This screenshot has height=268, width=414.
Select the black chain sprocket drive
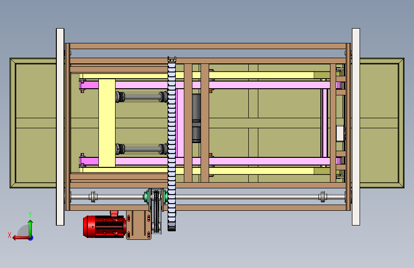157,211
